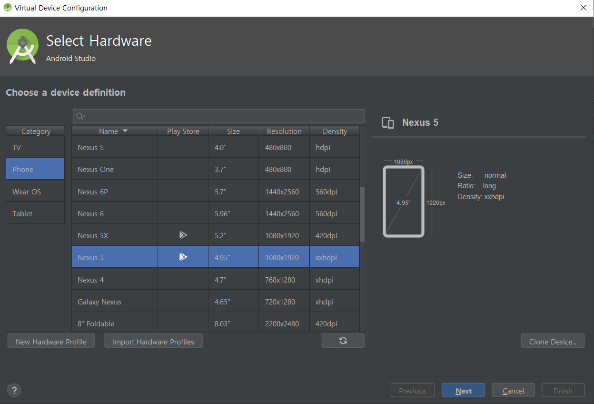This screenshot has width=594, height=404.
Task: Select the Nexus 5X device name
Action: click(93, 235)
